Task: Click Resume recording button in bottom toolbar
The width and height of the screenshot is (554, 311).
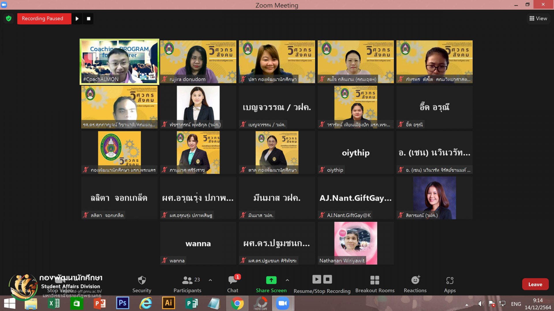Action: click(x=317, y=279)
